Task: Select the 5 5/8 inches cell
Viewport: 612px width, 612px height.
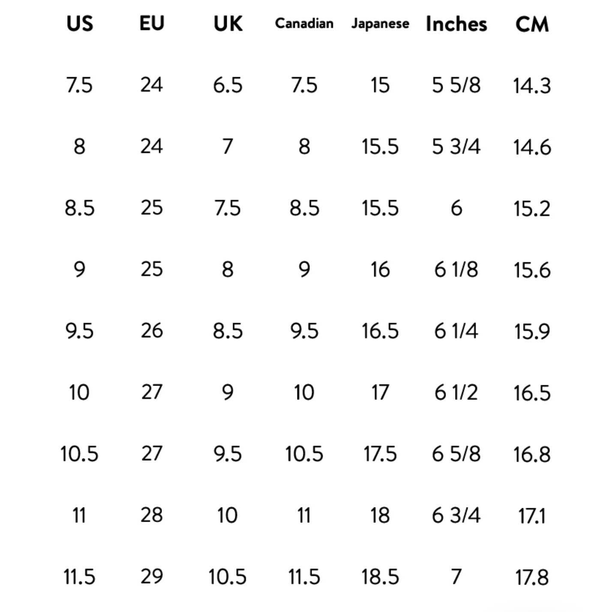Action: 456,85
